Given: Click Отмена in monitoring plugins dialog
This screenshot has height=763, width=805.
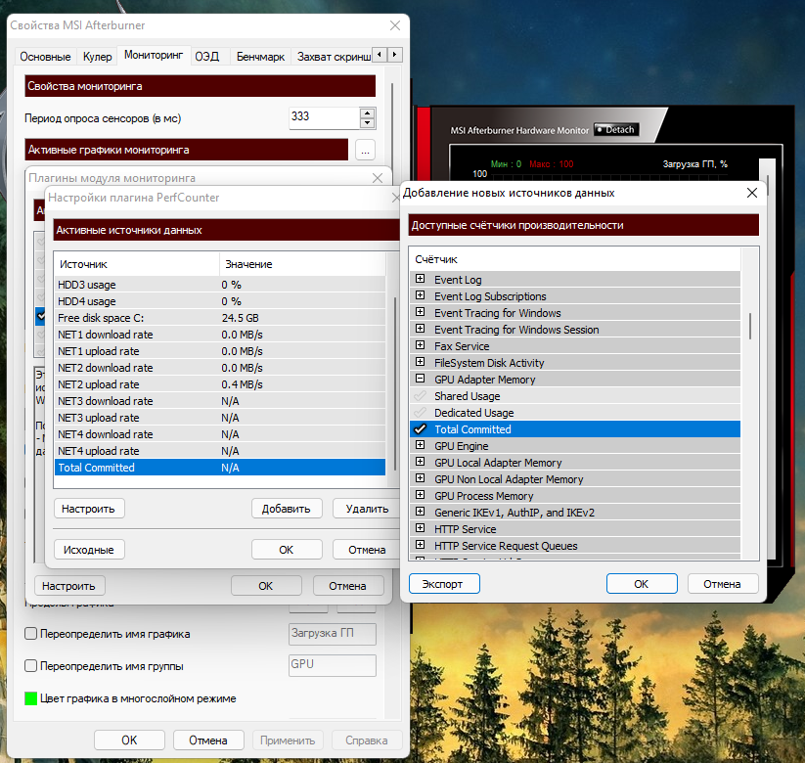Looking at the screenshot, I should (348, 586).
